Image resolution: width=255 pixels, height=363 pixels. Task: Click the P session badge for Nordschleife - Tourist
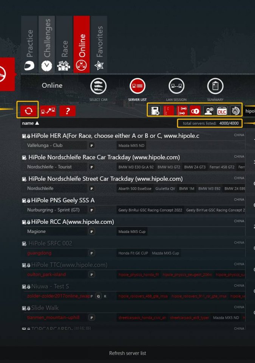click(x=92, y=167)
